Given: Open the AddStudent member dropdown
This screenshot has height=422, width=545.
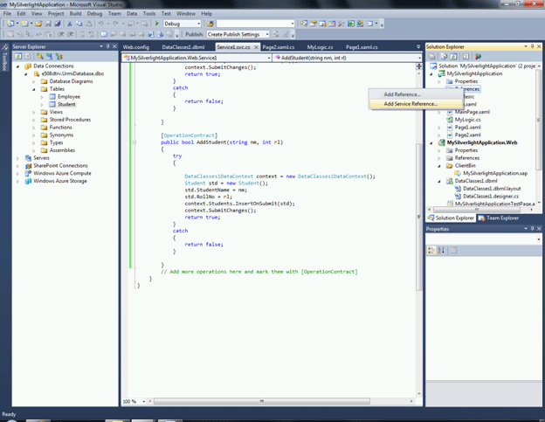Looking at the screenshot, I should click(x=419, y=58).
